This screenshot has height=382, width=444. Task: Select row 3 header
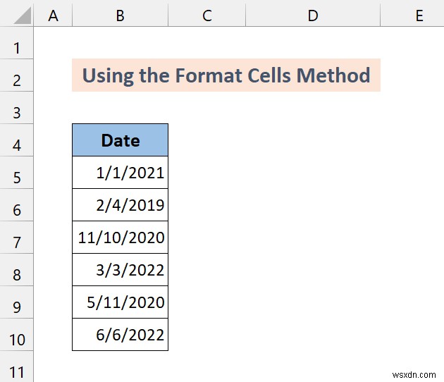17,108
